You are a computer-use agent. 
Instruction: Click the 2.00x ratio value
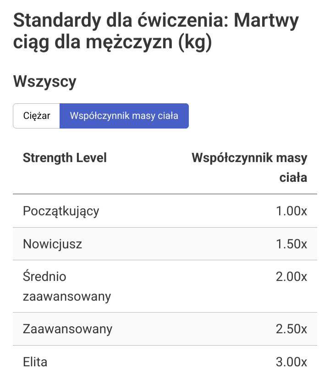tap(291, 277)
